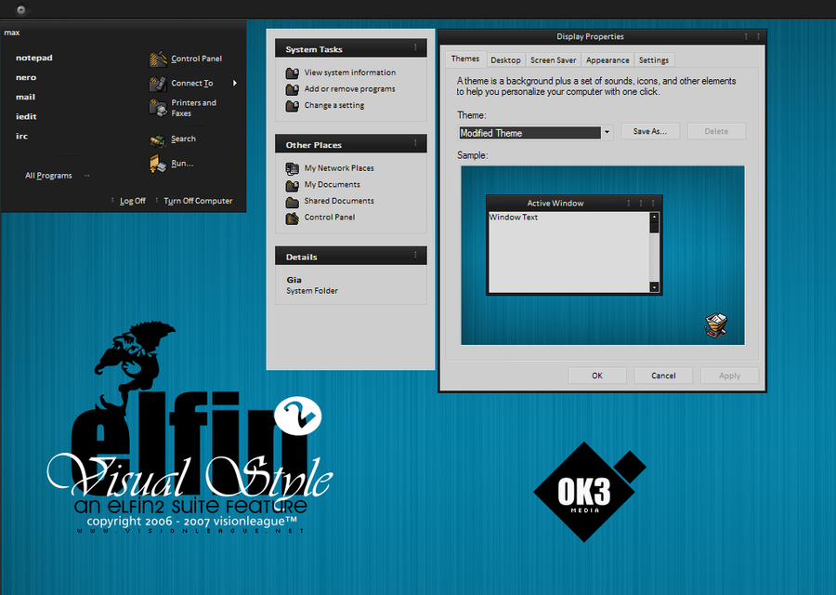Launch nero from start menu
Image resolution: width=836 pixels, height=595 pixels.
[26, 77]
